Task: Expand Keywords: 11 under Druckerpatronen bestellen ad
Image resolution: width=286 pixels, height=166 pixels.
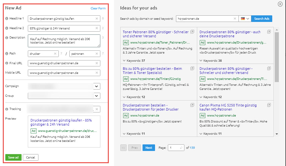Action: pos(134,134)
